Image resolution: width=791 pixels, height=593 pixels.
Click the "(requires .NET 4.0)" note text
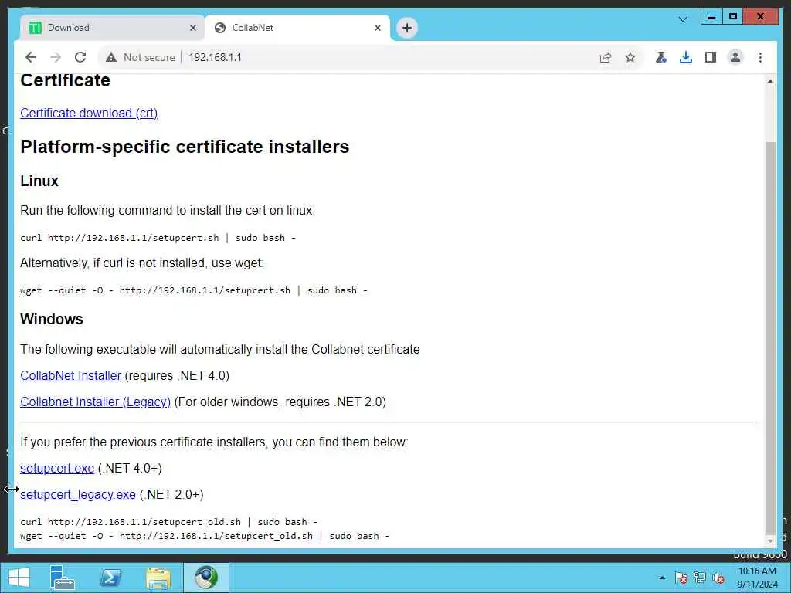(x=177, y=376)
